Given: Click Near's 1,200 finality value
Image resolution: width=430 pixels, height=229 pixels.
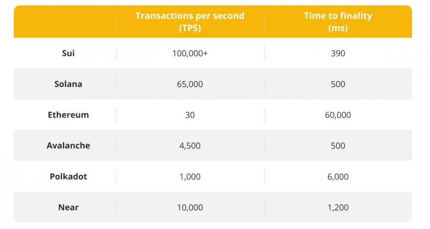Looking at the screenshot, I should (338, 208).
